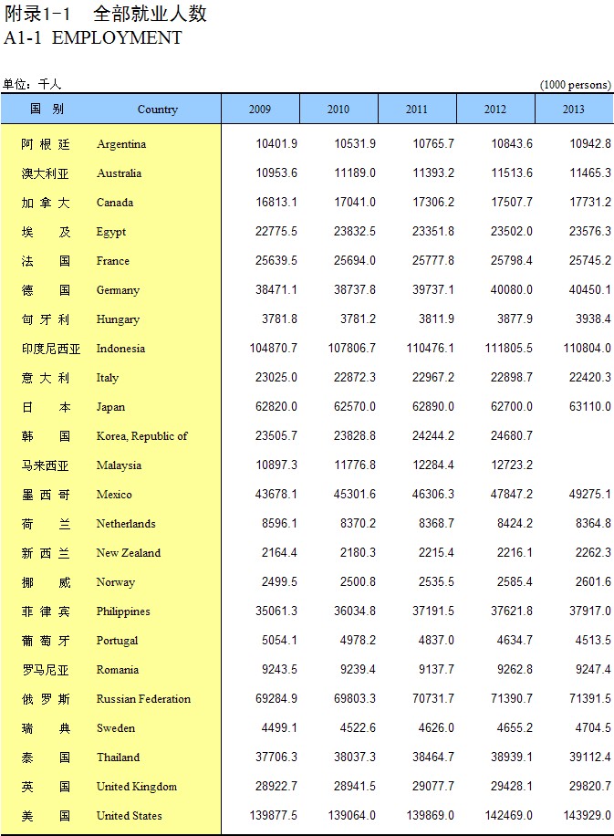Click the 2009 column header
Image resolution: width=614 pixels, height=836 pixels.
(260, 110)
